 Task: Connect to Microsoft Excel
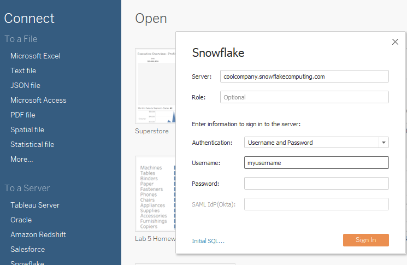click(36, 56)
